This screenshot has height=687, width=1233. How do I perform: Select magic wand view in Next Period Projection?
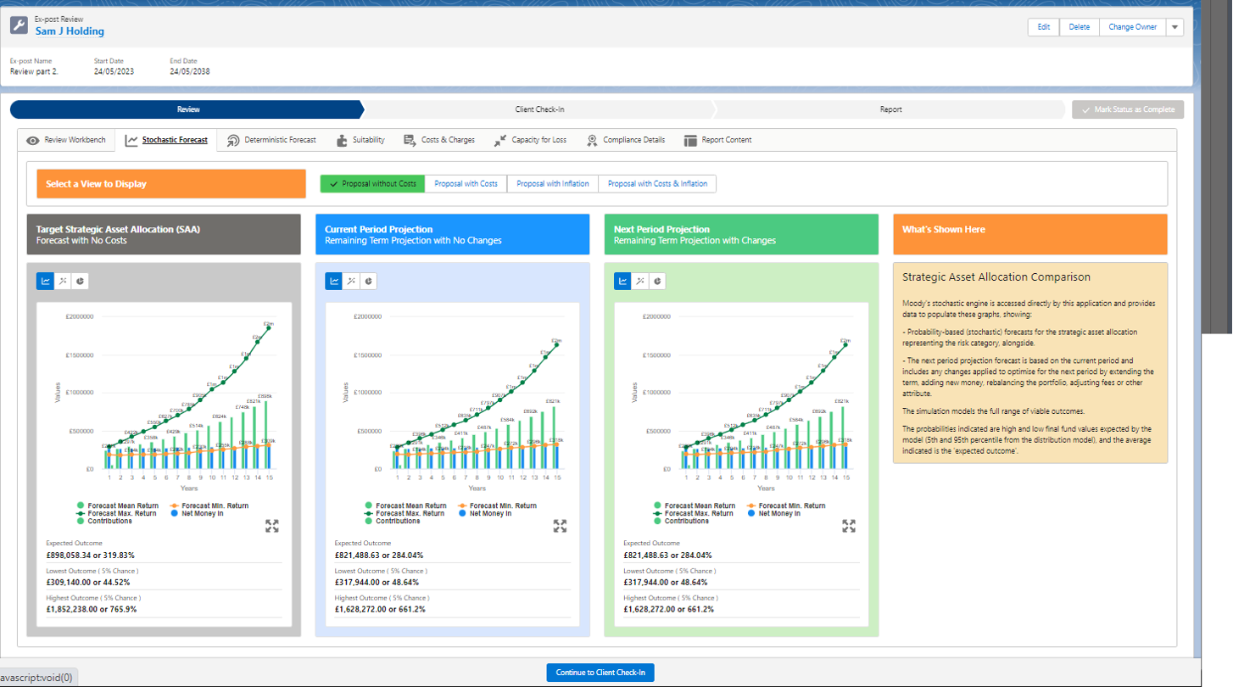640,281
